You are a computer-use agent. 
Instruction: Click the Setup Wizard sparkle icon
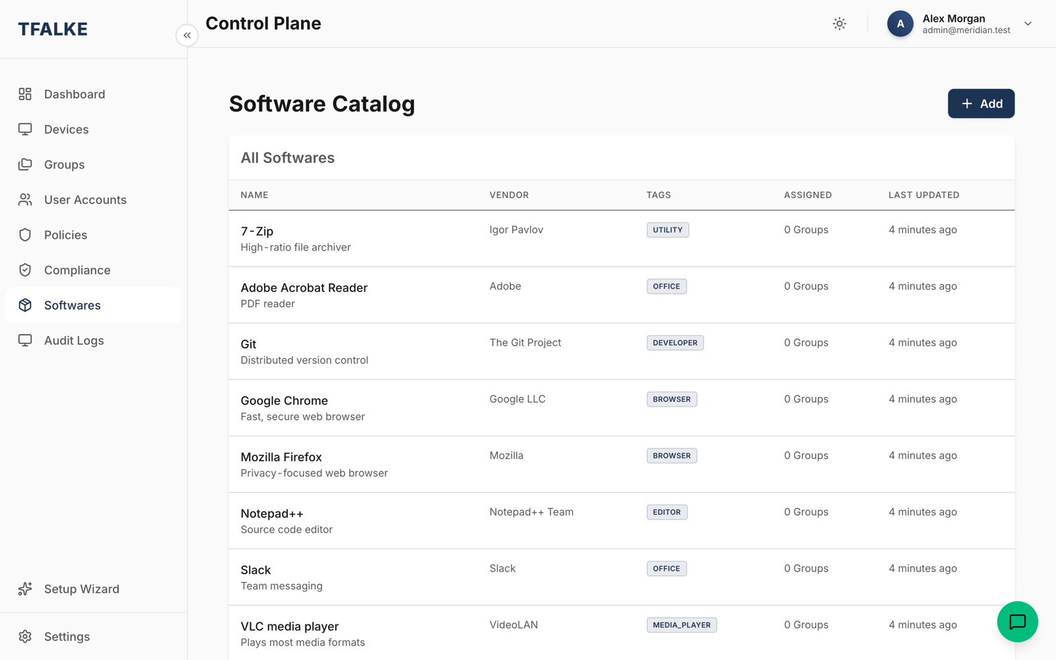coord(25,589)
